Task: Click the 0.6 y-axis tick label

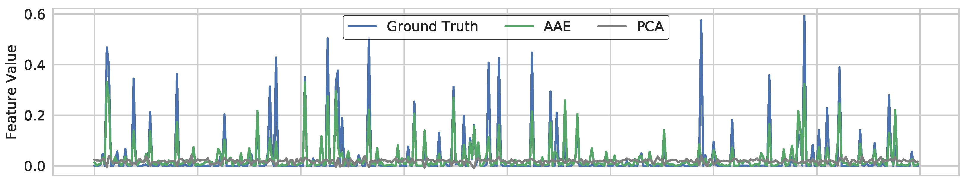Action: coord(34,15)
